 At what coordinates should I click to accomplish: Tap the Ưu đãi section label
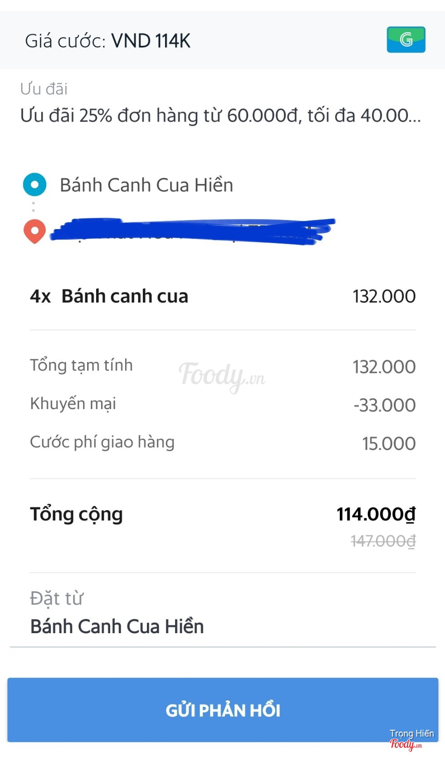[44, 89]
